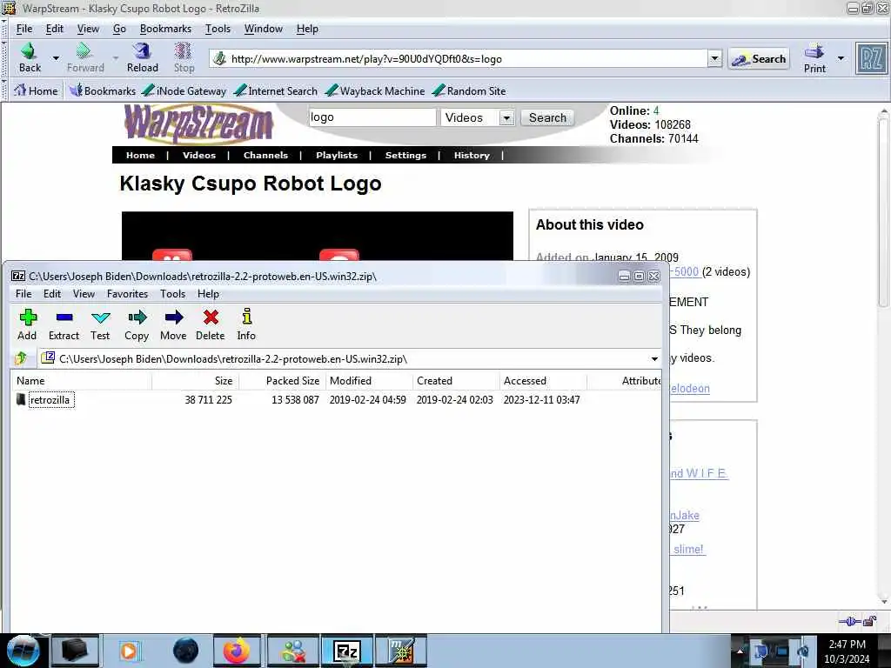Open the Videos search type dropdown
Screen dimensions: 891x668
[x=506, y=117]
